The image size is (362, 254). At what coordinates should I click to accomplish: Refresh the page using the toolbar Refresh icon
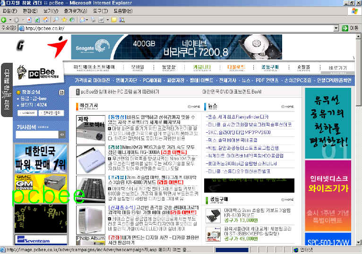(37, 20)
